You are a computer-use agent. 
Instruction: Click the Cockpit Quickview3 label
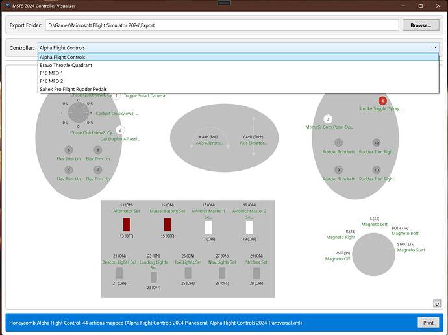click(x=117, y=114)
